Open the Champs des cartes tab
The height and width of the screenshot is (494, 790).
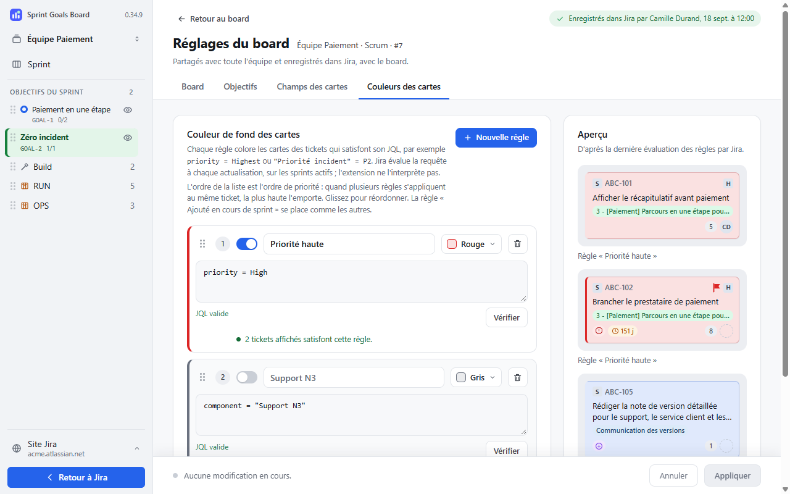click(x=312, y=86)
